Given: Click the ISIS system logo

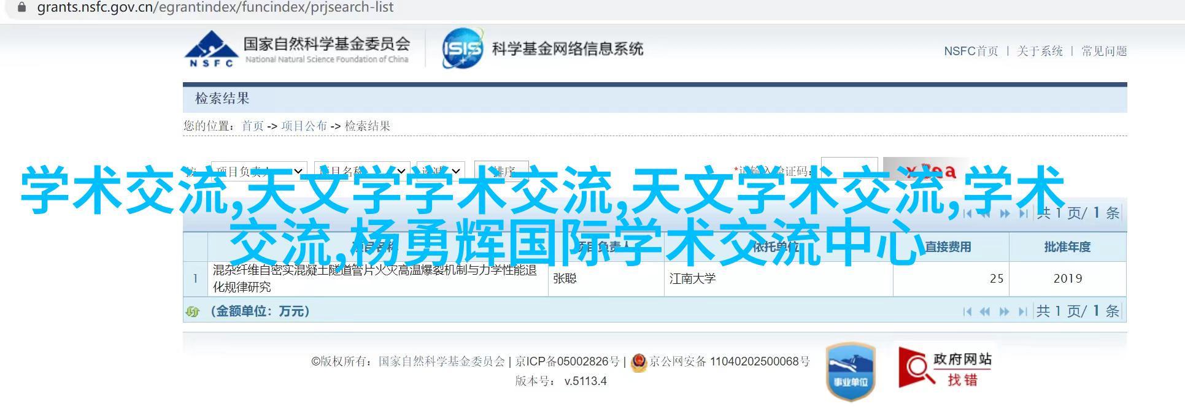Looking at the screenshot, I should (462, 48).
